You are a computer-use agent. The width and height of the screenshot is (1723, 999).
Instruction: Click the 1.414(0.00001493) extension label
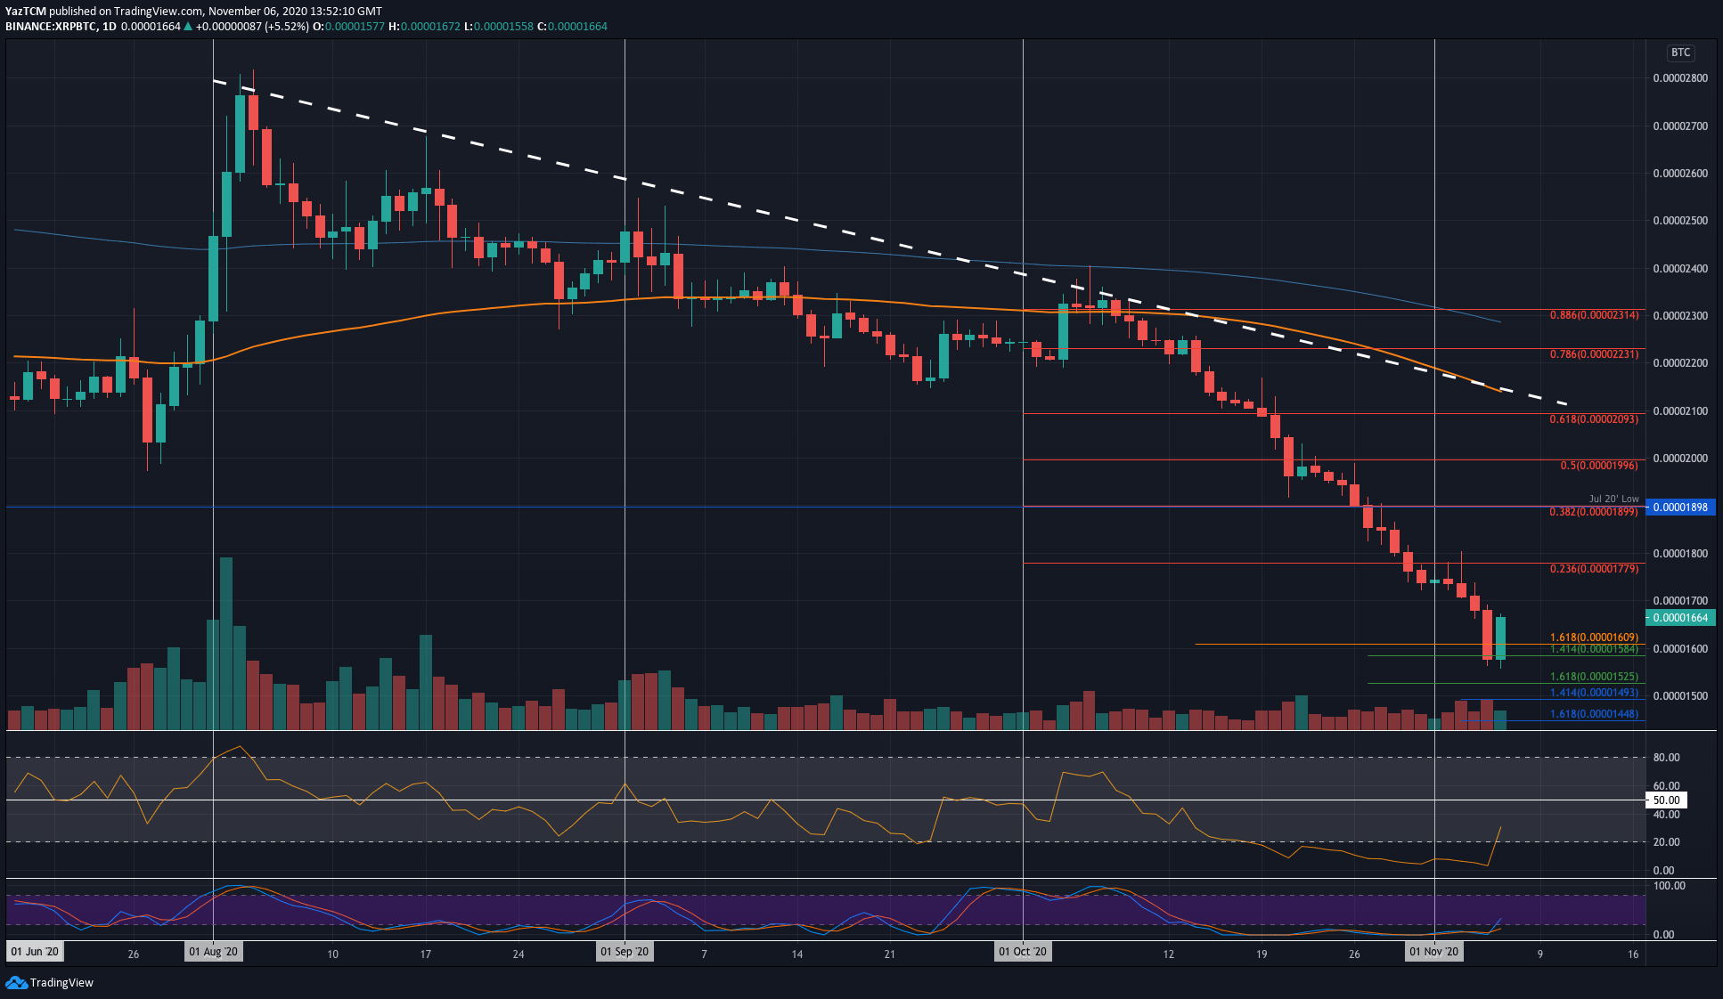(1594, 692)
